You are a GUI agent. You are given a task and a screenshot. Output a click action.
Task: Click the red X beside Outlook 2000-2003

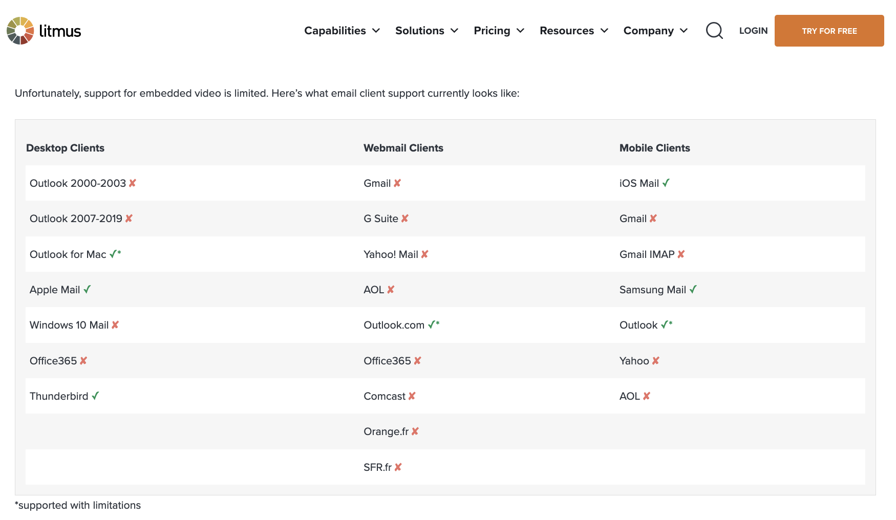point(133,183)
